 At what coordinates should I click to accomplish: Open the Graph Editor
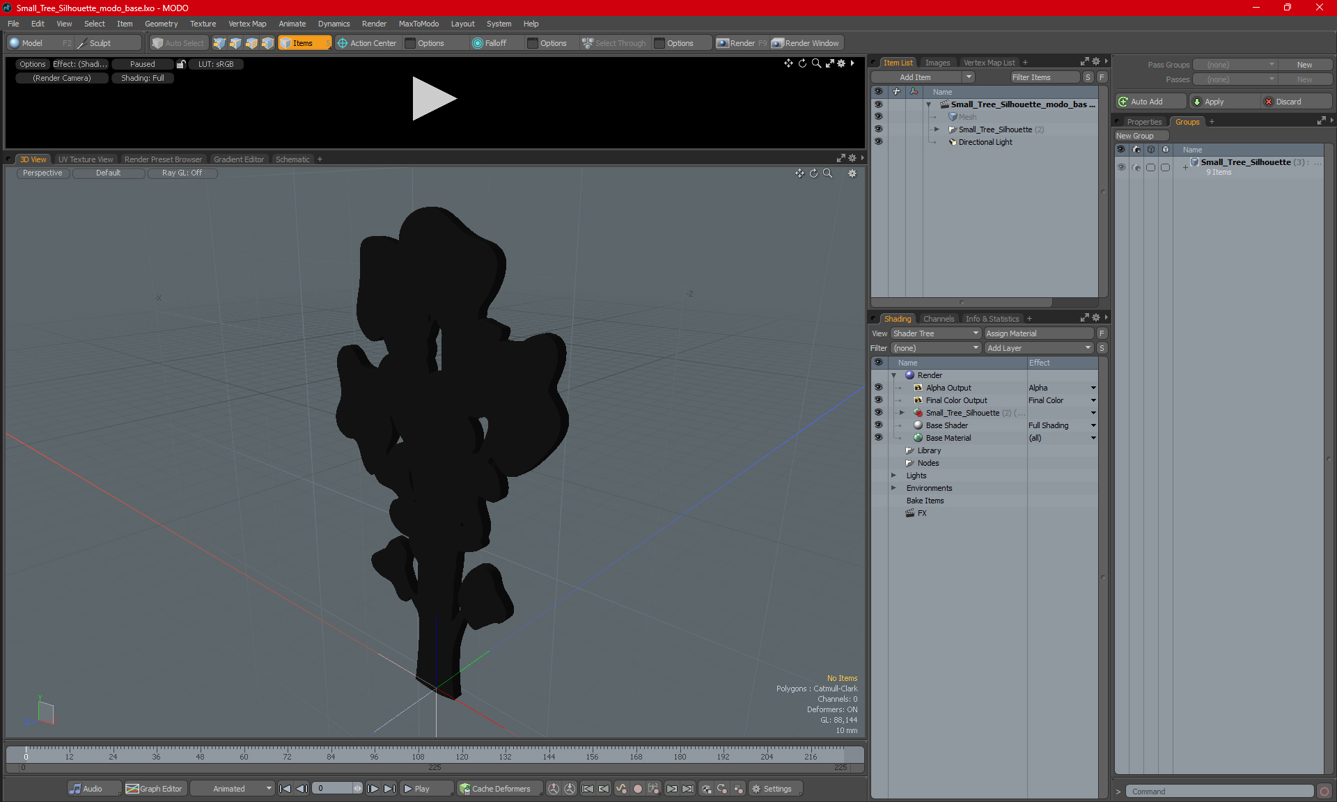pyautogui.click(x=155, y=789)
